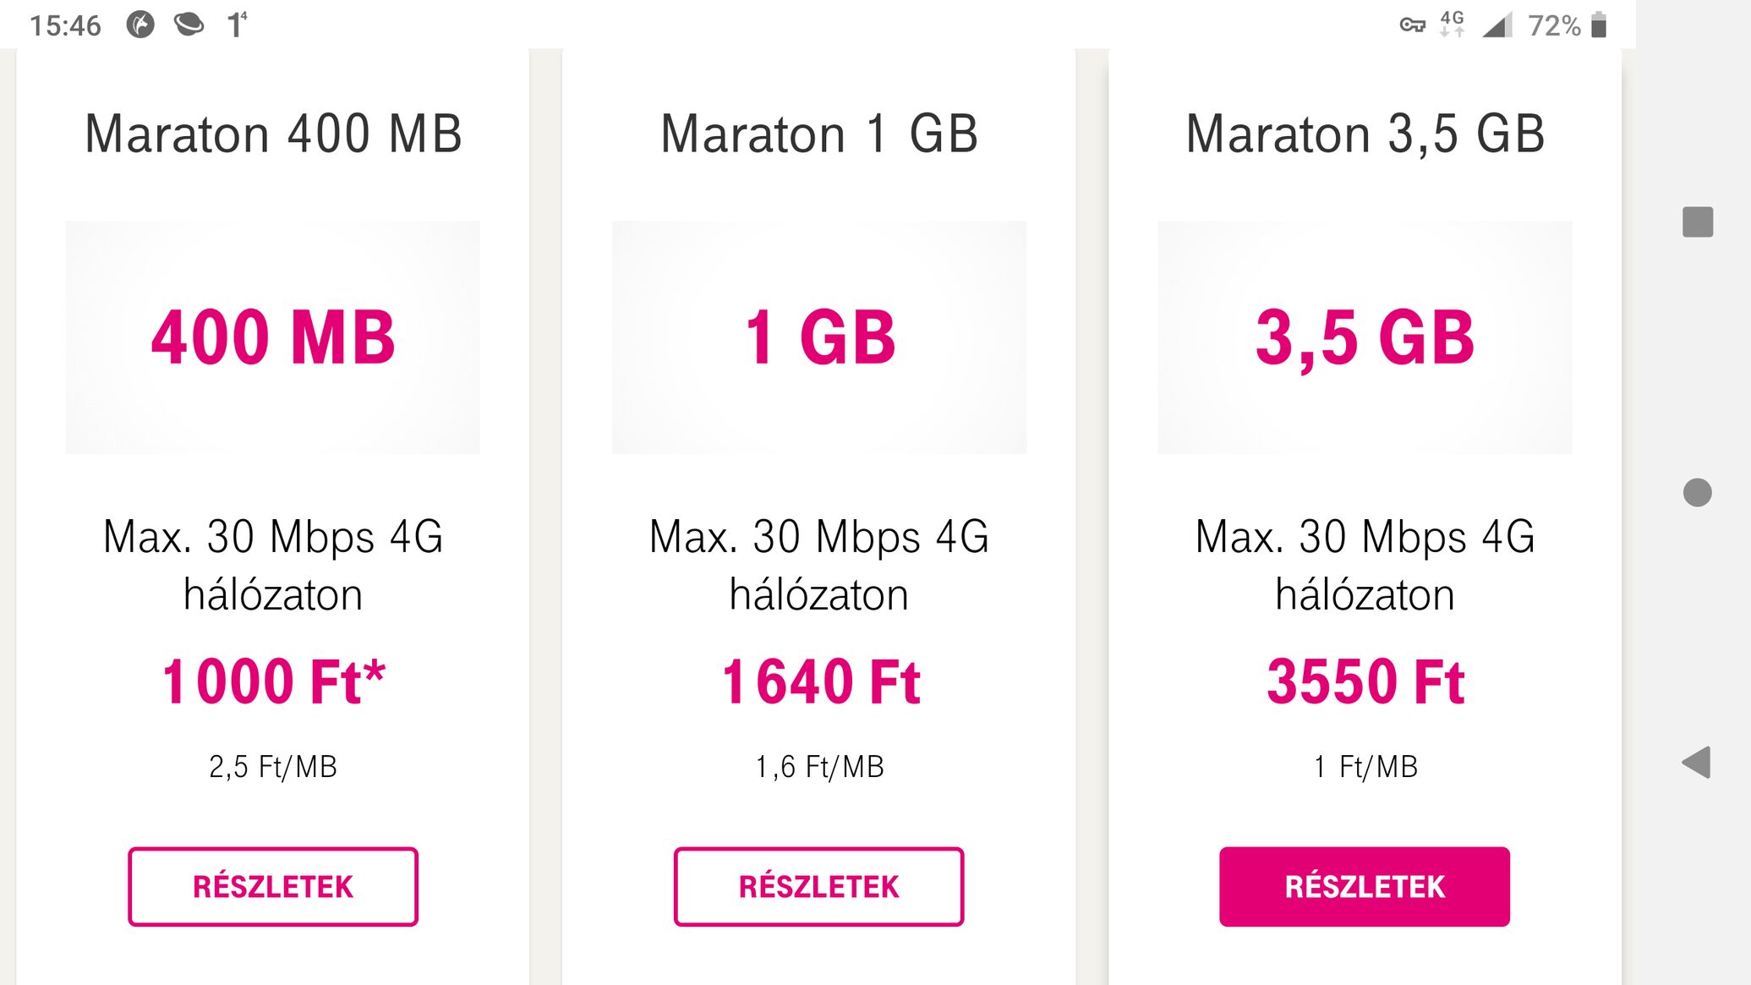Screen dimensions: 1751x985
Task: Tap the battery icon in status bar
Action: pyautogui.click(x=1598, y=25)
